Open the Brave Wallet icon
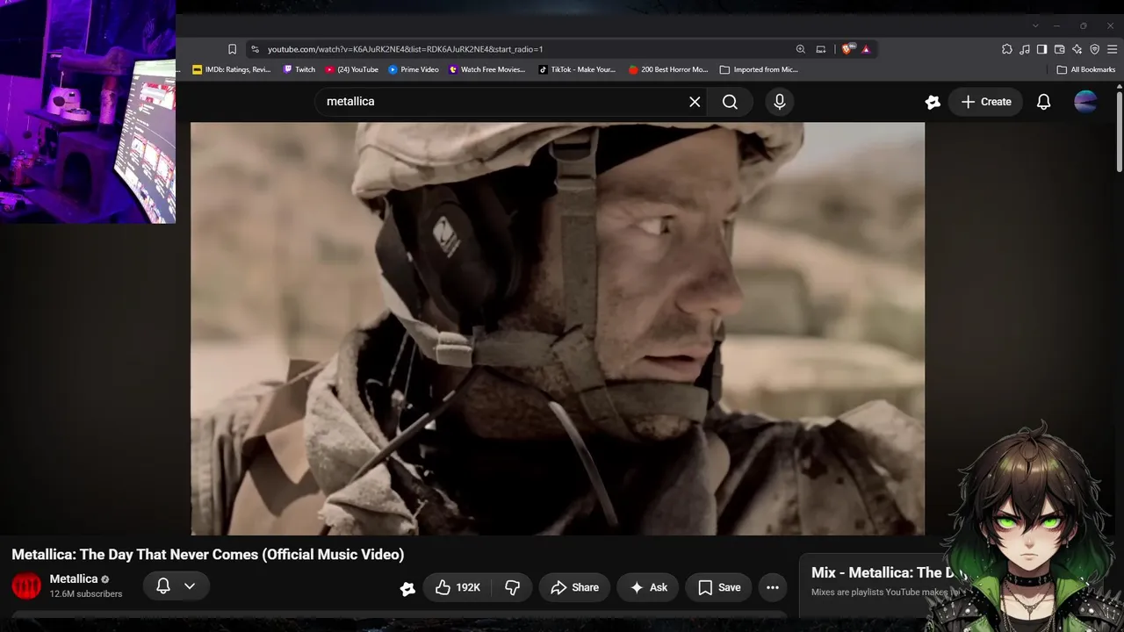Viewport: 1124px width, 632px height. 1059,49
